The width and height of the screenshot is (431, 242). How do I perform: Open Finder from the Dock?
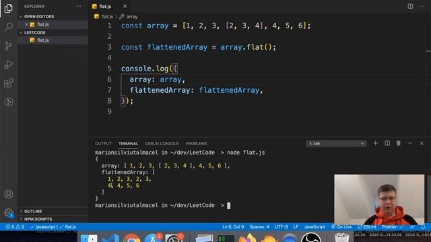coord(88,237)
